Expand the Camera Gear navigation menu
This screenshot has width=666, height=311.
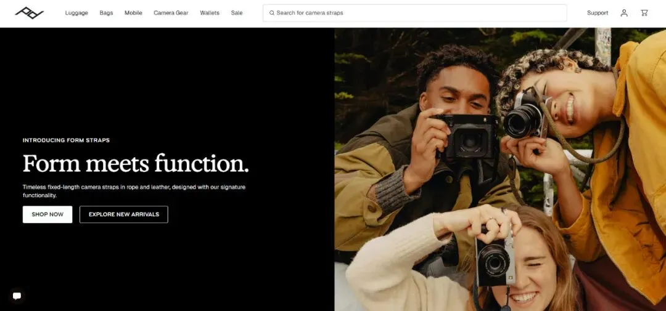pos(171,13)
